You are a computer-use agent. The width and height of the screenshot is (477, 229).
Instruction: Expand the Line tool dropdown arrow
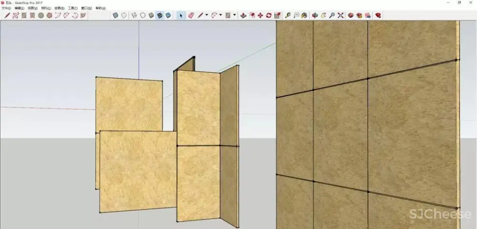pyautogui.click(x=207, y=15)
